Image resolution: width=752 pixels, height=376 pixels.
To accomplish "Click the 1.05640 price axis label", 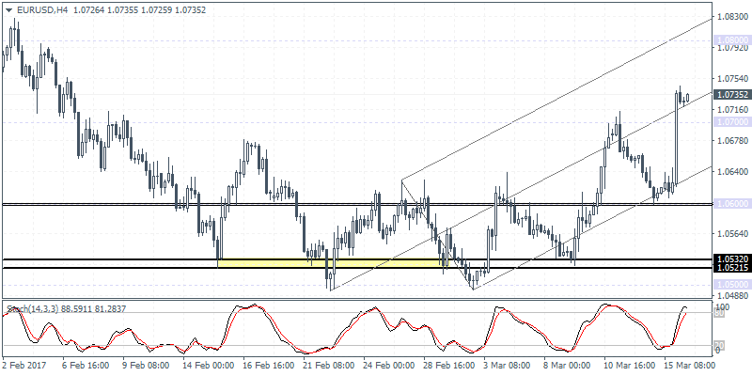I will coord(731,233).
